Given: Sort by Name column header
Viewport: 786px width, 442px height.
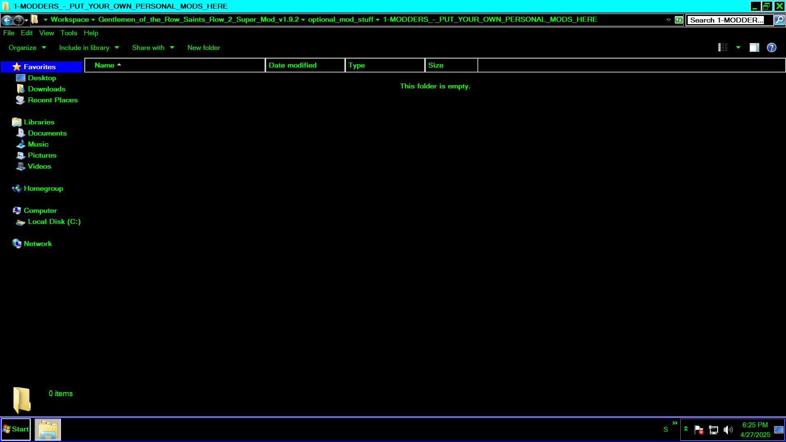Looking at the screenshot, I should coord(175,65).
